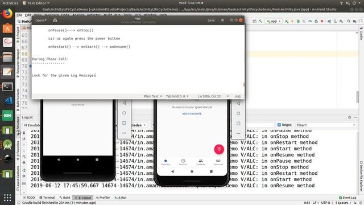Click the Save button in Text Editor
Image resolution: width=364 pixels, height=205 pixels.
[x=211, y=20]
